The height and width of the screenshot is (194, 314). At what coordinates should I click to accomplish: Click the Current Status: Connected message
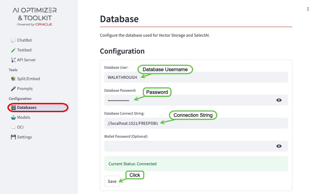point(196,164)
